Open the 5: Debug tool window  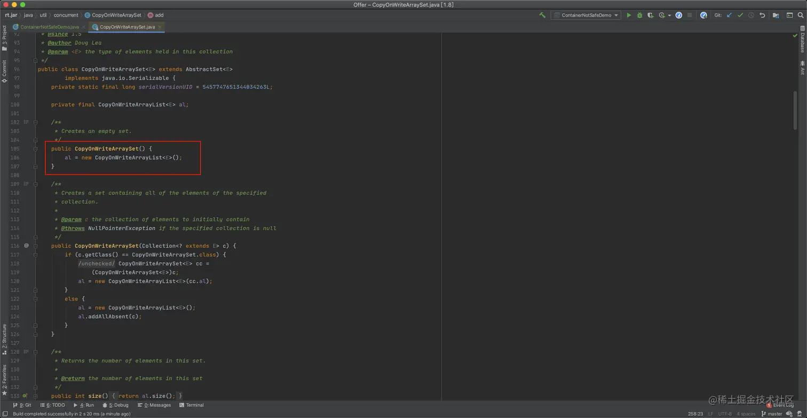(115, 405)
